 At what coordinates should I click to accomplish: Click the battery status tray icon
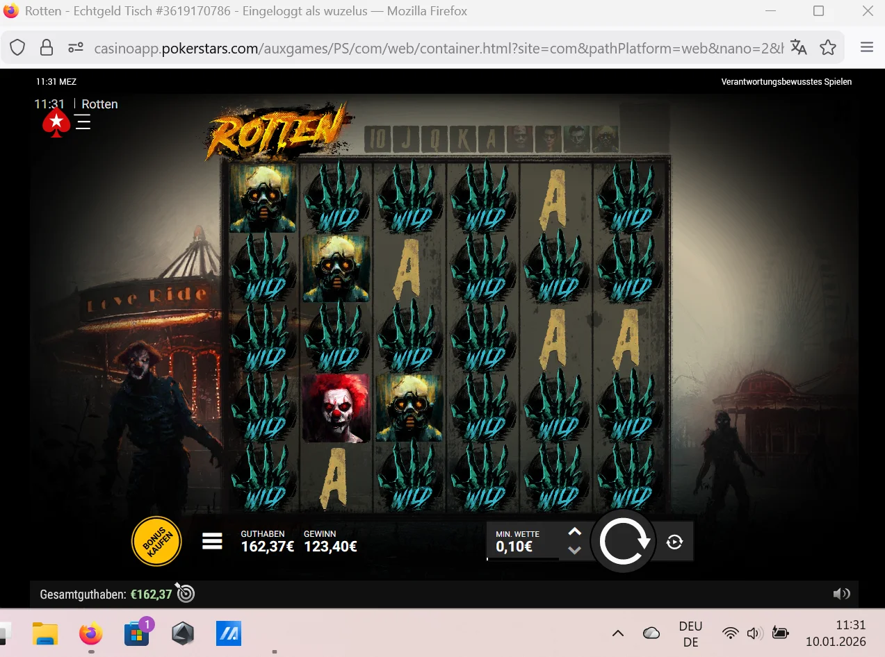click(x=781, y=633)
